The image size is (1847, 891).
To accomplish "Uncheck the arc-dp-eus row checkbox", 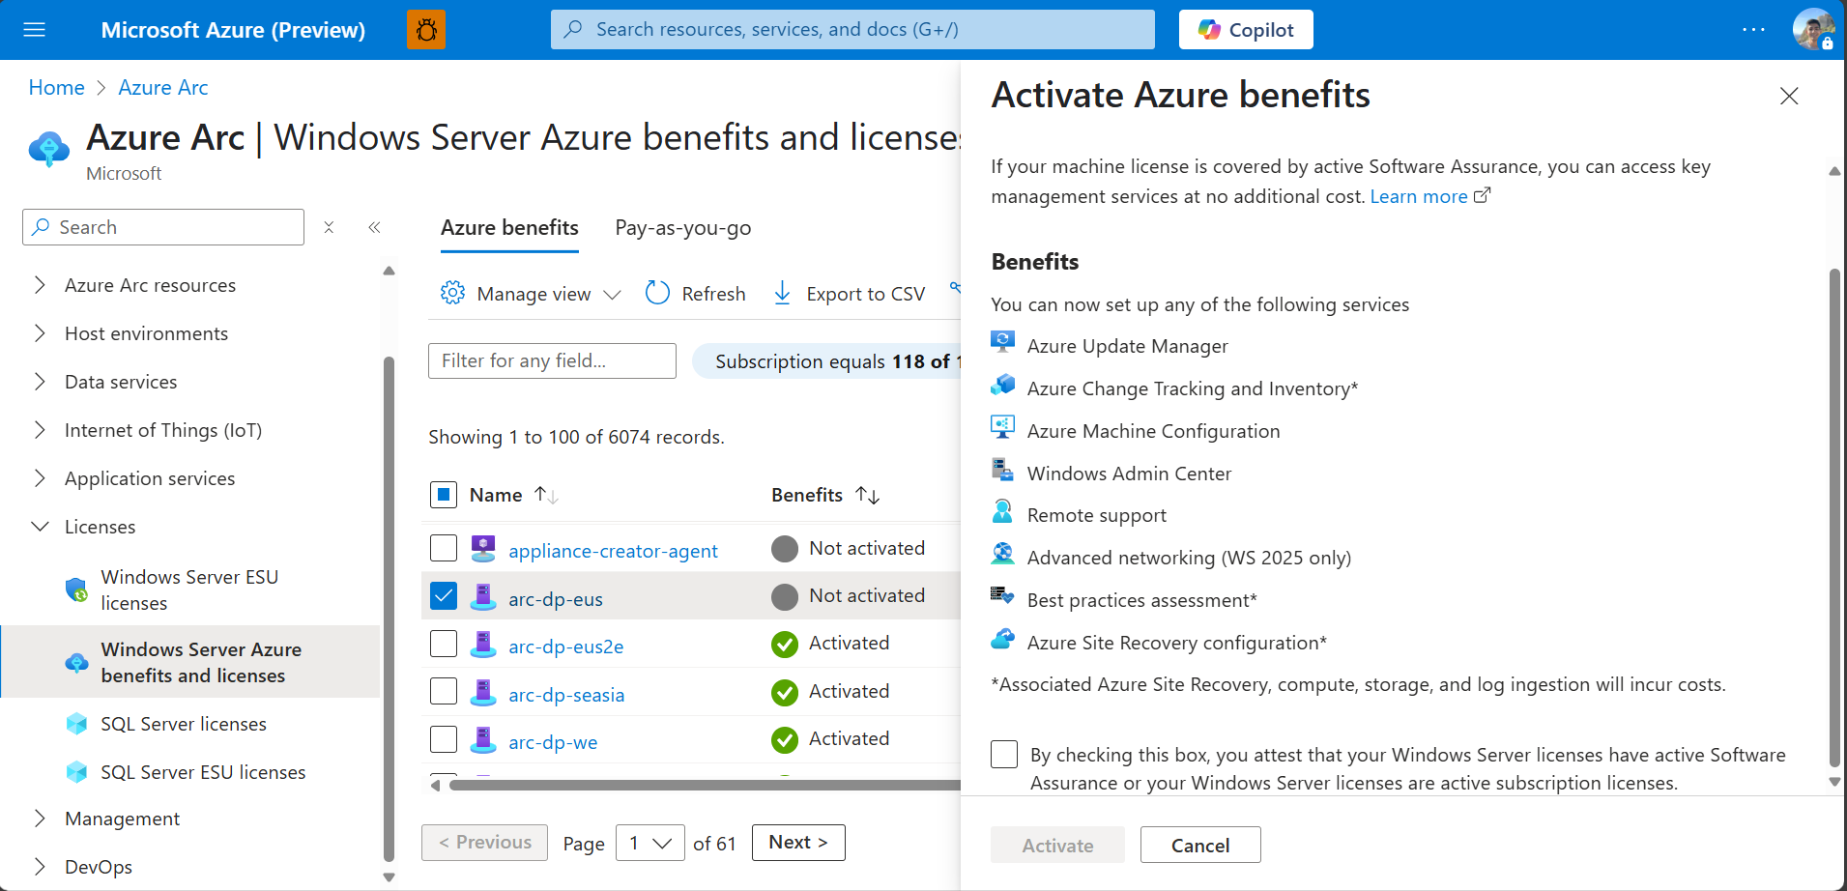I will (x=443, y=596).
